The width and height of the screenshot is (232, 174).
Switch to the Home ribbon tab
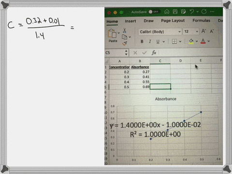point(112,21)
